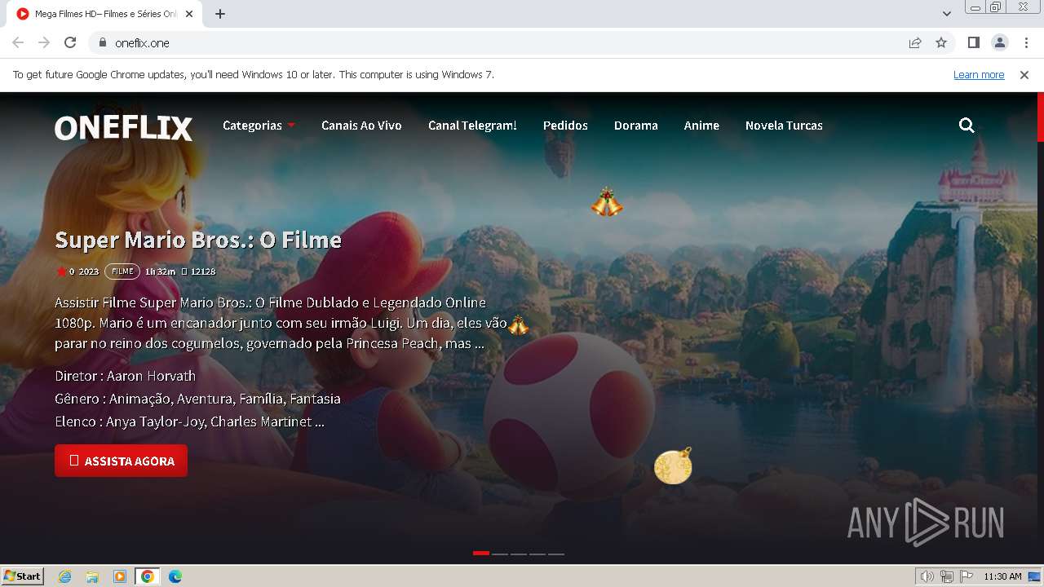Reload the page
The height and width of the screenshot is (587, 1044).
[x=70, y=42]
